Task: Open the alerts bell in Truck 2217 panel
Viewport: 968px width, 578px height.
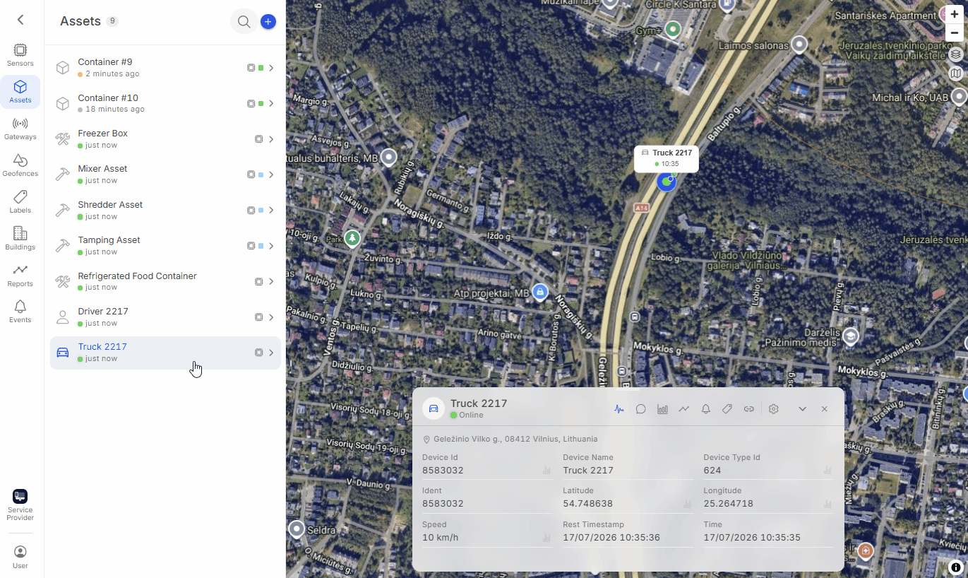Action: [x=705, y=409]
